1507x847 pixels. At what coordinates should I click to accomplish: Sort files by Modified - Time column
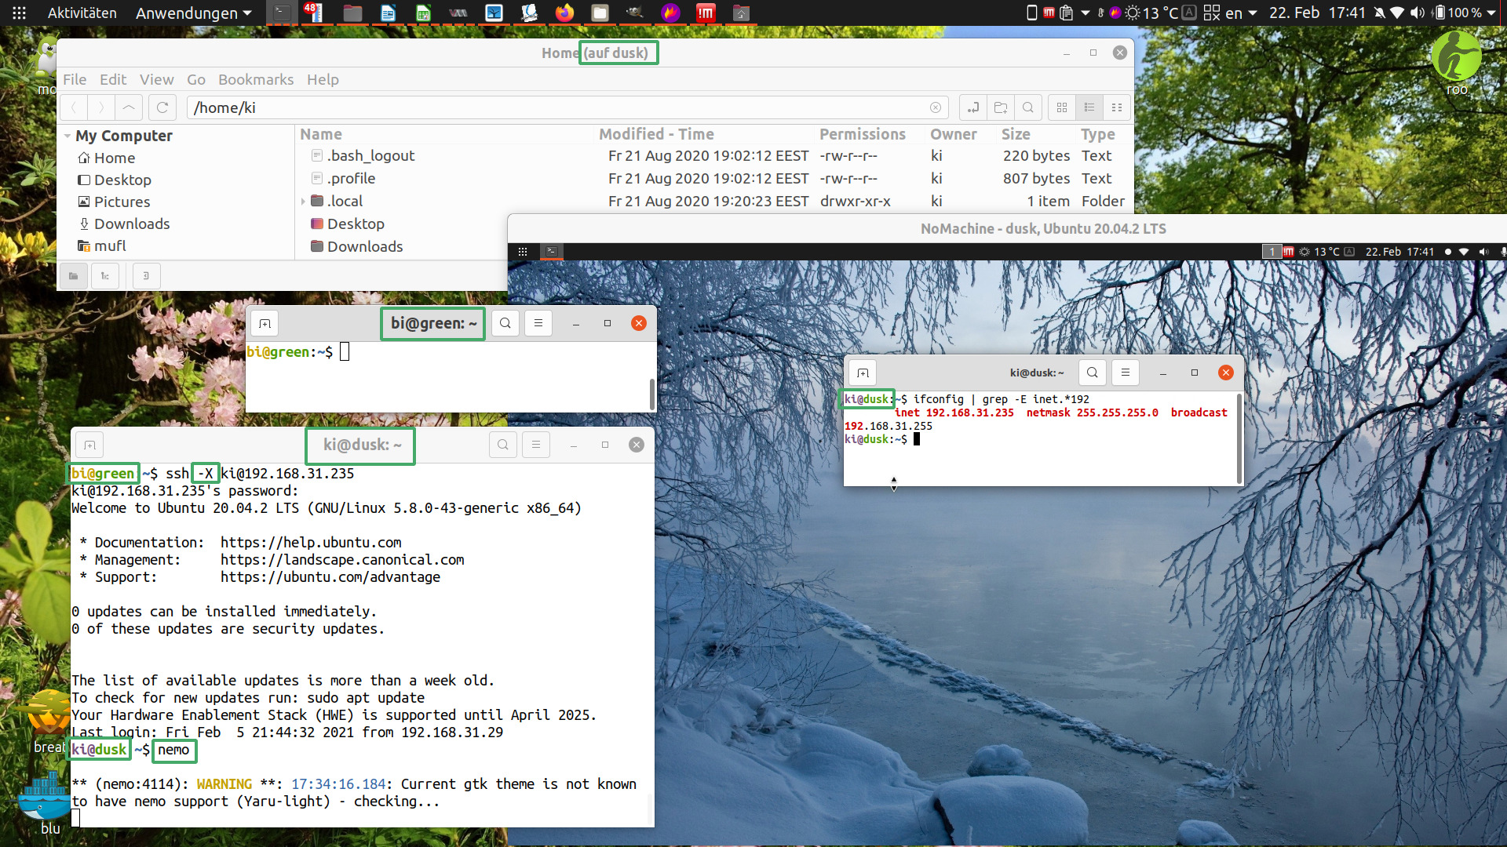click(x=656, y=134)
